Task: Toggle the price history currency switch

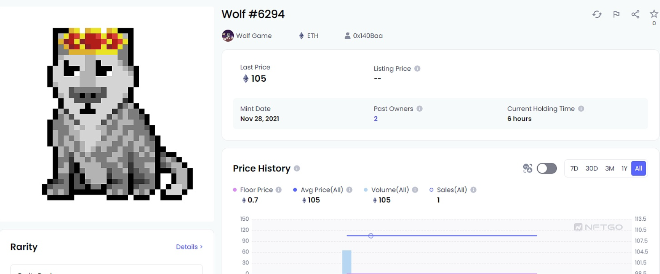Action: tap(547, 169)
